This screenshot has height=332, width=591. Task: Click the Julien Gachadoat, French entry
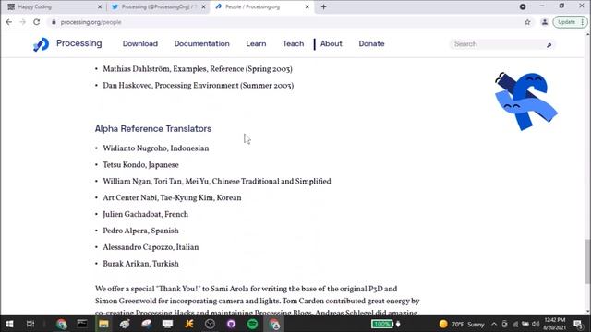146,214
